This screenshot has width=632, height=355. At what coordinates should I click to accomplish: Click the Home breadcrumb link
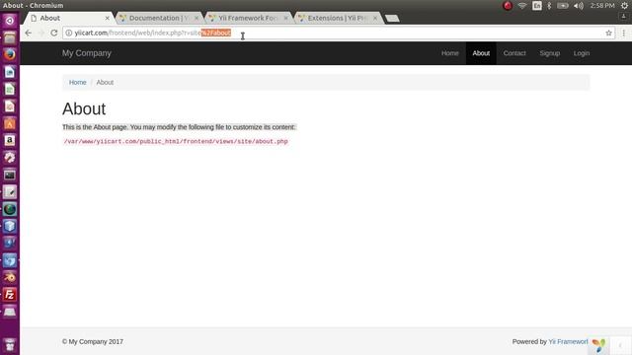77,82
